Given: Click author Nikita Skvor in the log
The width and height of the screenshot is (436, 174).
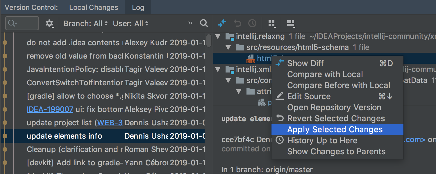Looking at the screenshot, I should coord(146,96).
